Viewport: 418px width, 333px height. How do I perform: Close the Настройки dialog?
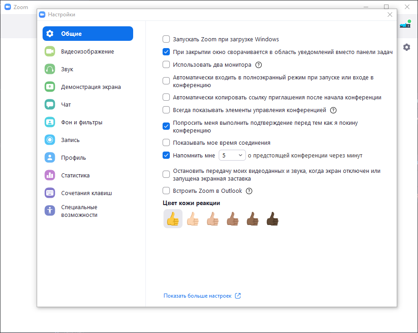click(x=390, y=15)
